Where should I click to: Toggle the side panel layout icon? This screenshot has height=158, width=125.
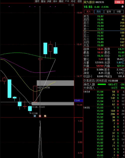[x=72, y=5]
